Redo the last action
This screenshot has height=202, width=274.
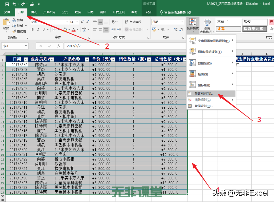click(23, 4)
